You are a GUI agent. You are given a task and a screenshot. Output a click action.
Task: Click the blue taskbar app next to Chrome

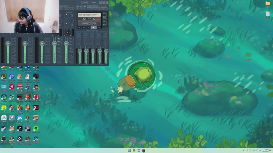(x=139, y=150)
